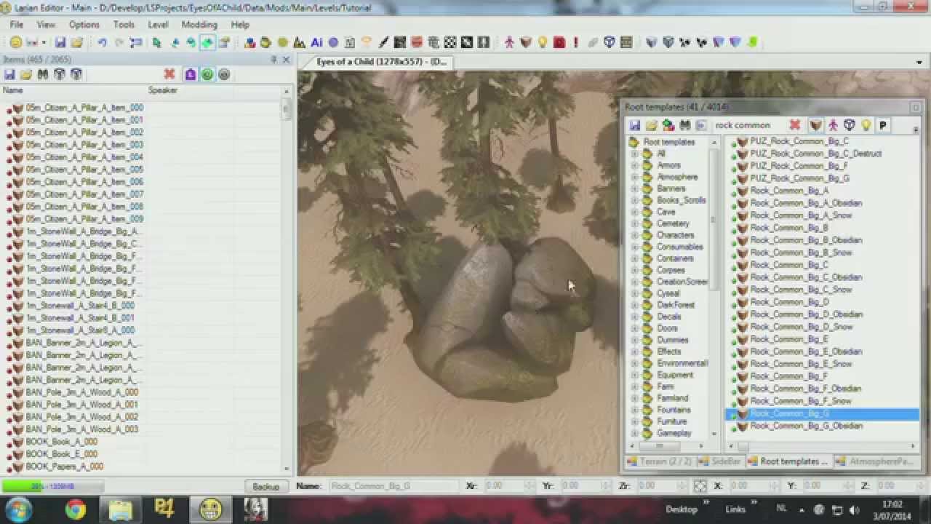Image resolution: width=931 pixels, height=524 pixels.
Task: Switch to the SideBar tab
Action: click(x=719, y=461)
